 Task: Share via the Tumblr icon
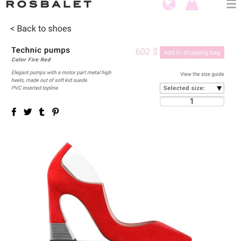tap(42, 112)
